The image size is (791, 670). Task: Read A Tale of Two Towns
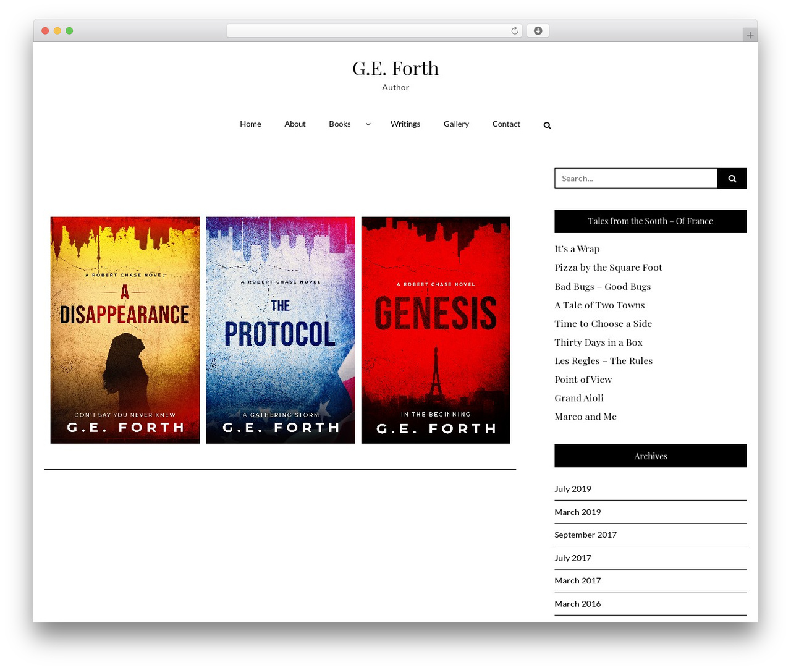tap(599, 305)
